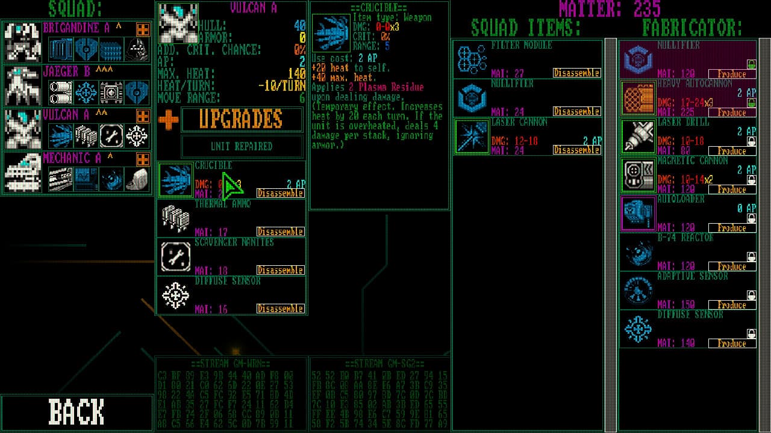Click the Squad Items list scrollbar

610,235
